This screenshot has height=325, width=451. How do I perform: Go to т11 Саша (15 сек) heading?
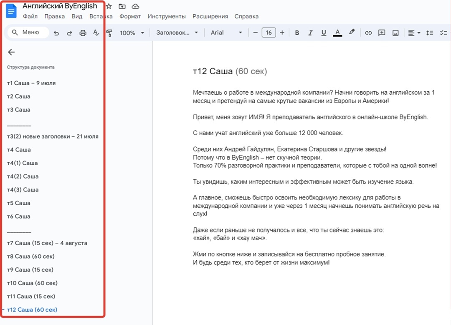click(31, 296)
